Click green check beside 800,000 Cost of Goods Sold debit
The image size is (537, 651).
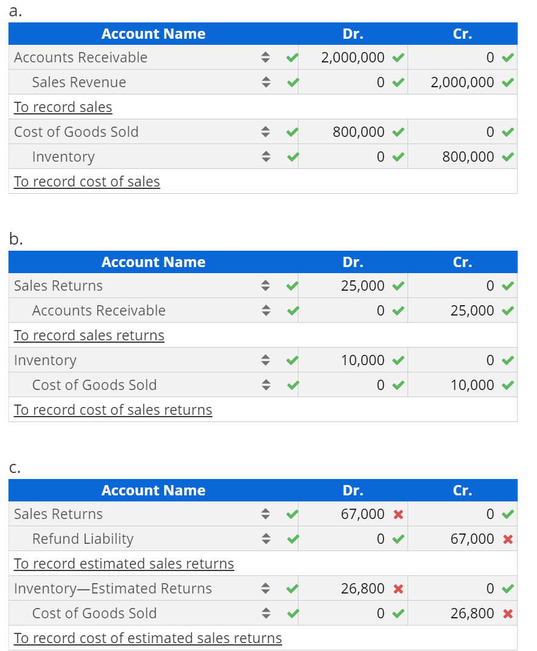pos(398,131)
